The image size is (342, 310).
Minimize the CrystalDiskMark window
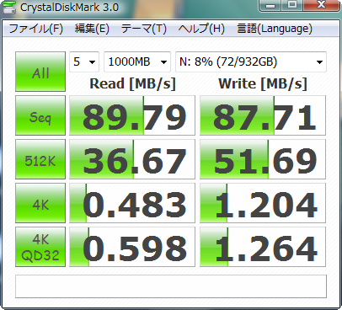pyautogui.click(x=270, y=5)
